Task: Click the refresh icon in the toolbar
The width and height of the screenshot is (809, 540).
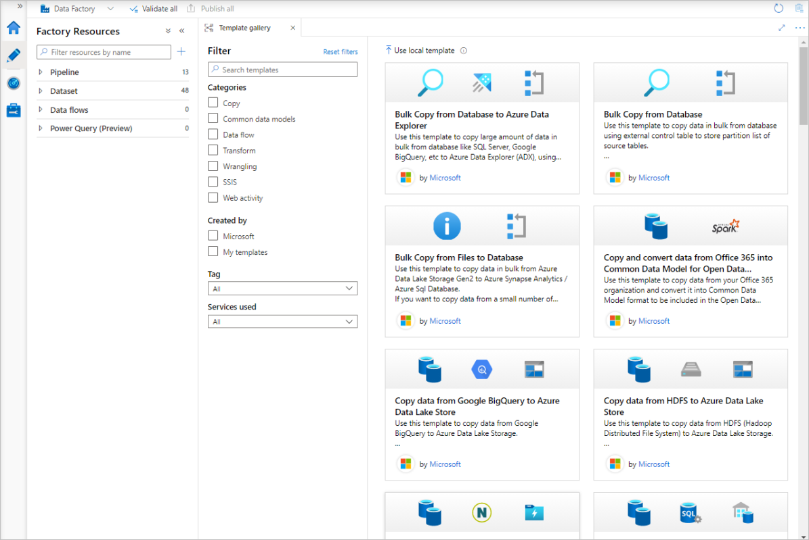Action: pos(777,7)
